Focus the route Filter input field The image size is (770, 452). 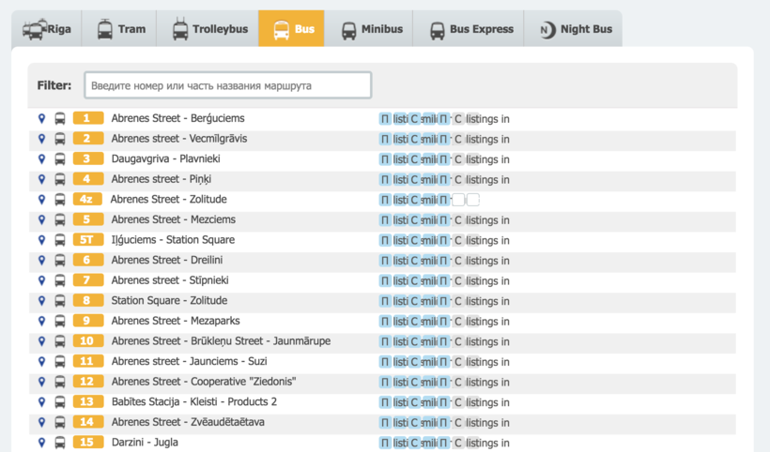[x=227, y=85]
